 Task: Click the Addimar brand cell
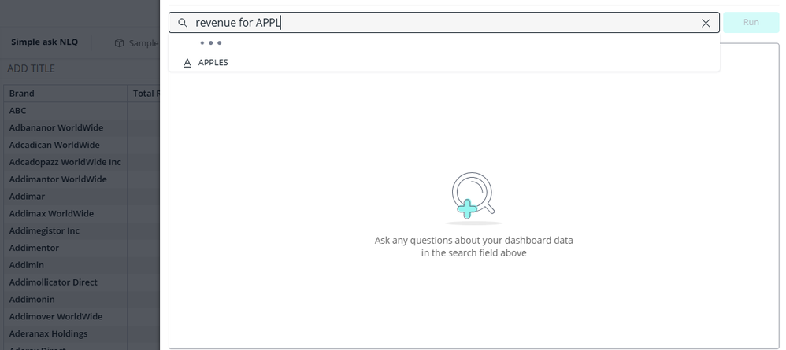click(x=27, y=196)
